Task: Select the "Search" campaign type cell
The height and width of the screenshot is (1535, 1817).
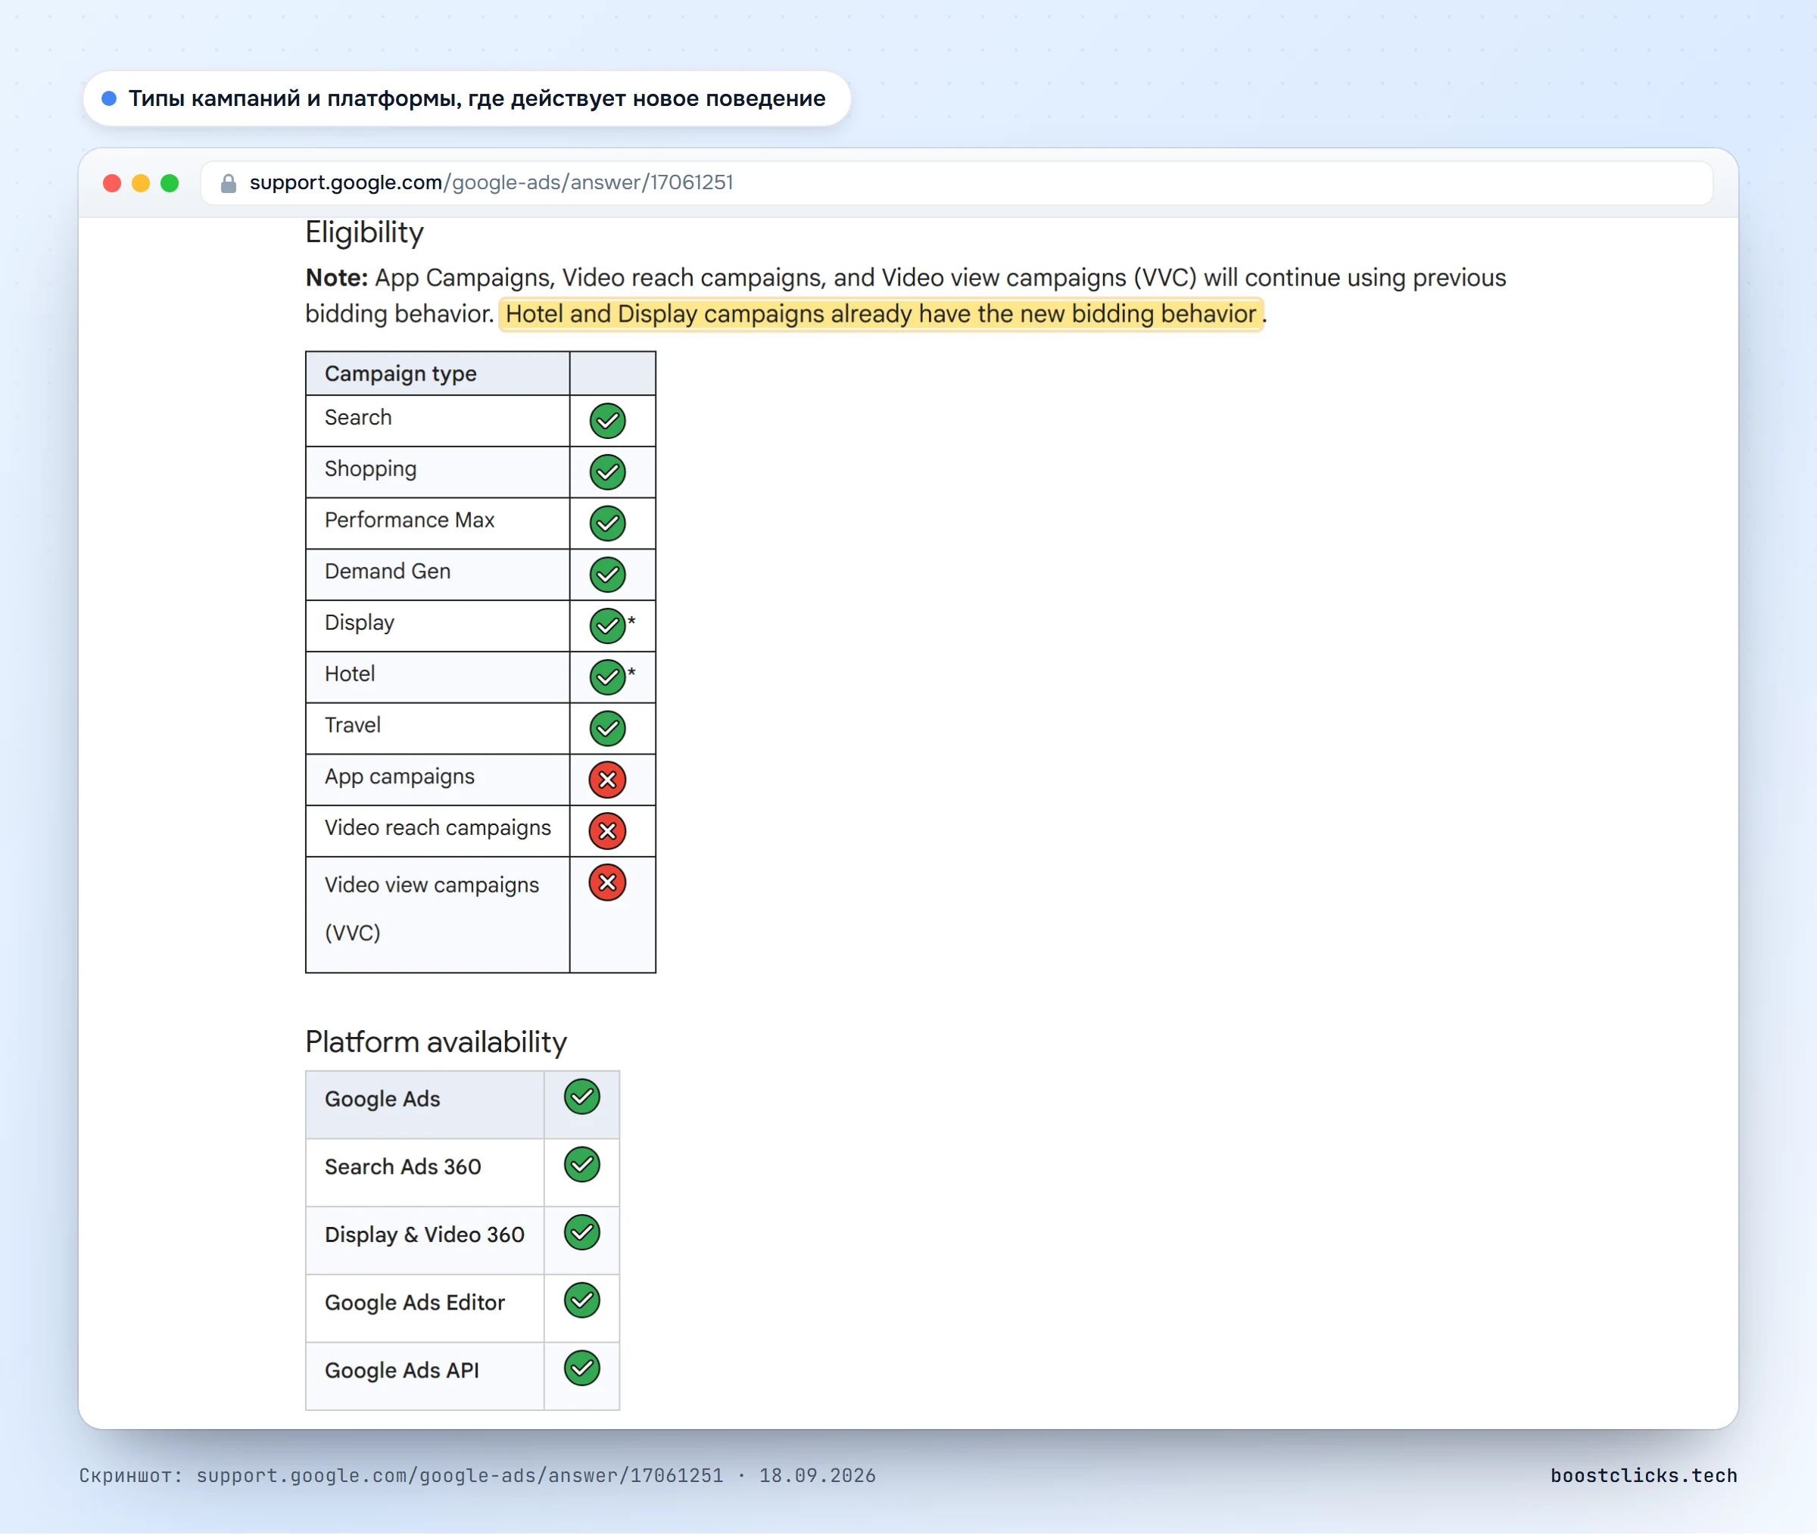Action: click(x=438, y=421)
